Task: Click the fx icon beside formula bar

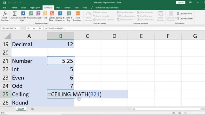Action: click(x=40, y=28)
